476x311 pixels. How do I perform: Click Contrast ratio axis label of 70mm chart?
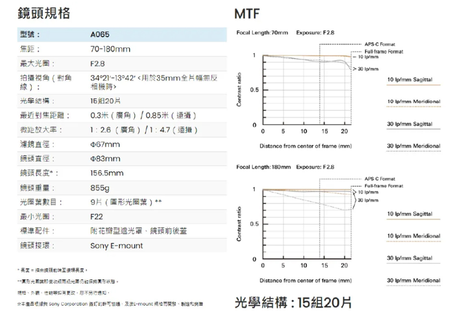(x=239, y=90)
